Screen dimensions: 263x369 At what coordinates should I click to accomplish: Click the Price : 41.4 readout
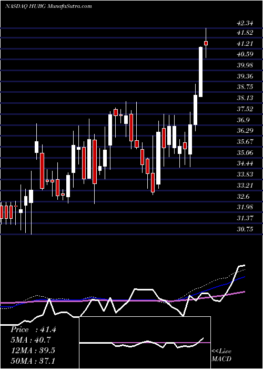tap(33, 329)
